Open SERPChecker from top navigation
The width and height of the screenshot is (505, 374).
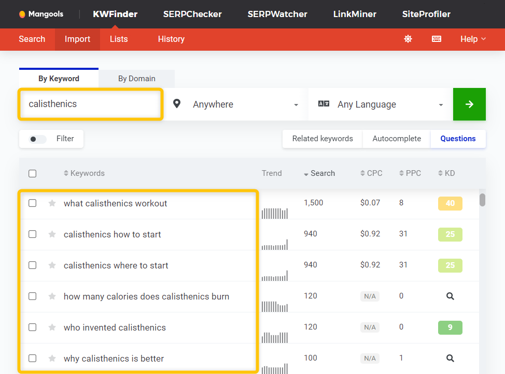192,14
